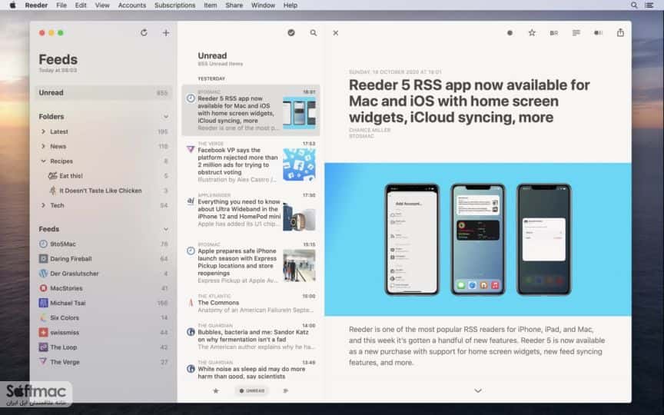Collapse the Folders section chevron
The width and height of the screenshot is (664, 415).
166,117
